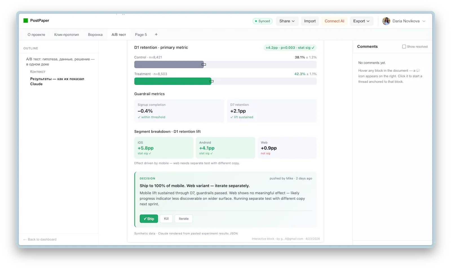Choose the Kill decision button
The image size is (451, 269).
coord(166,219)
